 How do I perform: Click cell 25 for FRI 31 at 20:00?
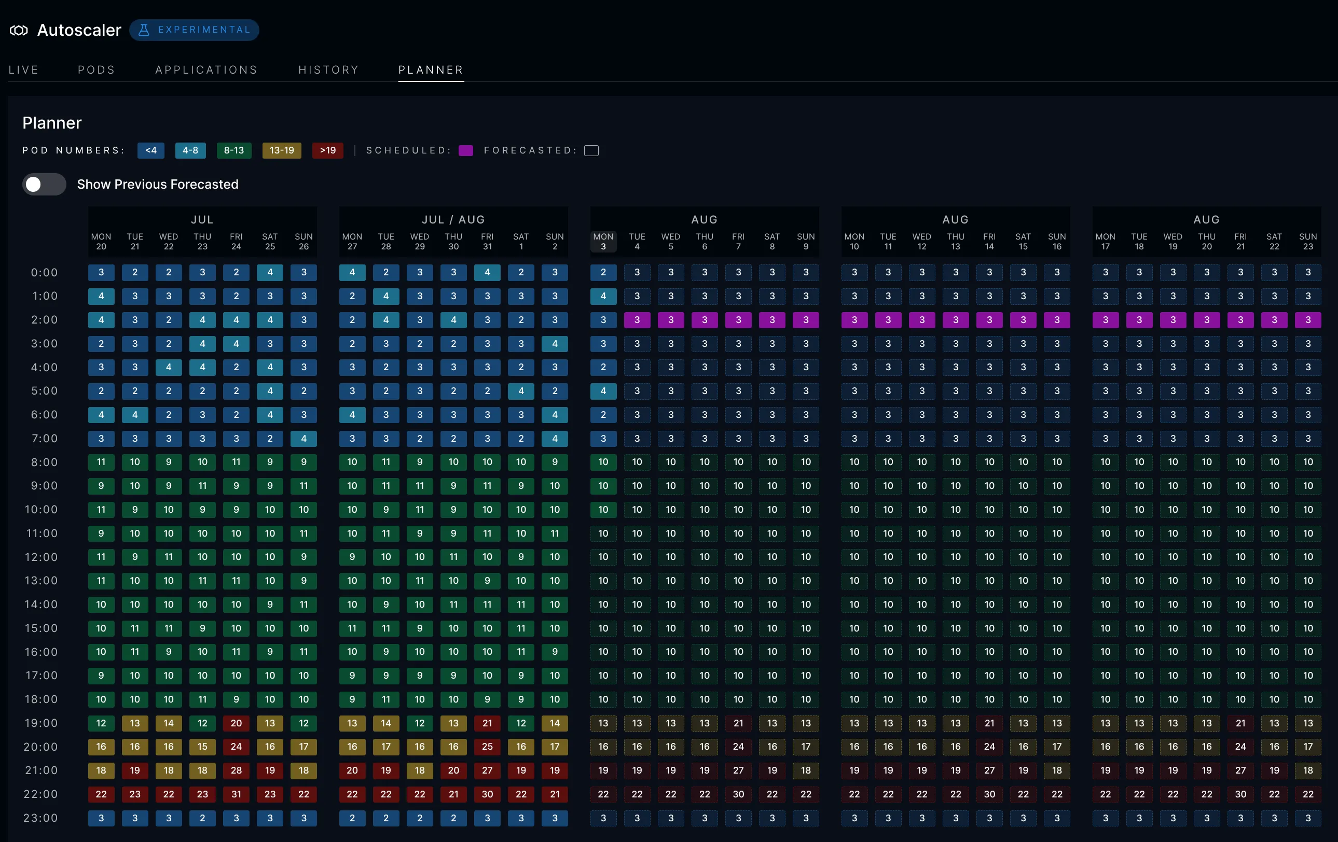pos(487,747)
